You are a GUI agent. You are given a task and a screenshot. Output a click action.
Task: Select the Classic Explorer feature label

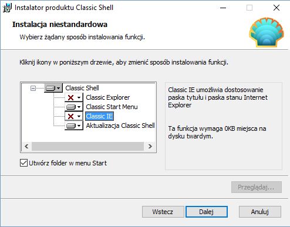(x=108, y=97)
